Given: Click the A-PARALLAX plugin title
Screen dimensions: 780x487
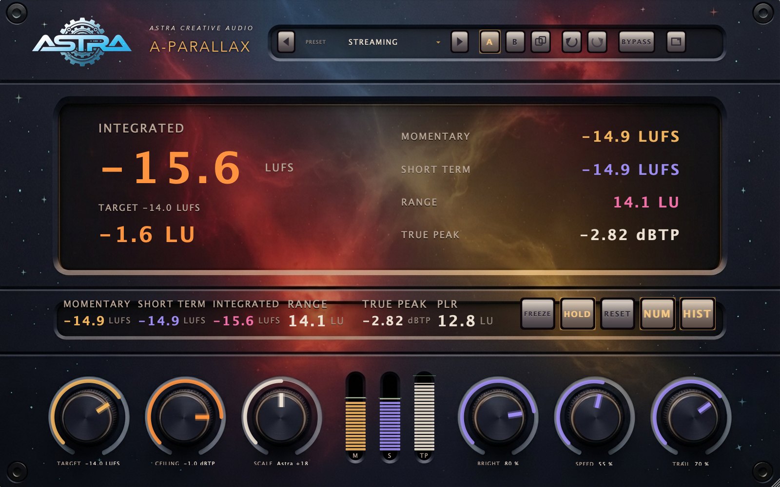Looking at the screenshot, I should click(x=200, y=47).
